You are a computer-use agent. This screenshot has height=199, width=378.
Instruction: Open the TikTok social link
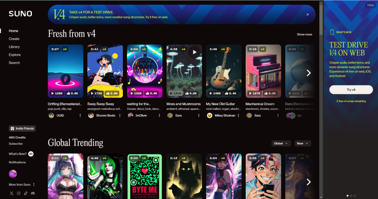click(26, 193)
